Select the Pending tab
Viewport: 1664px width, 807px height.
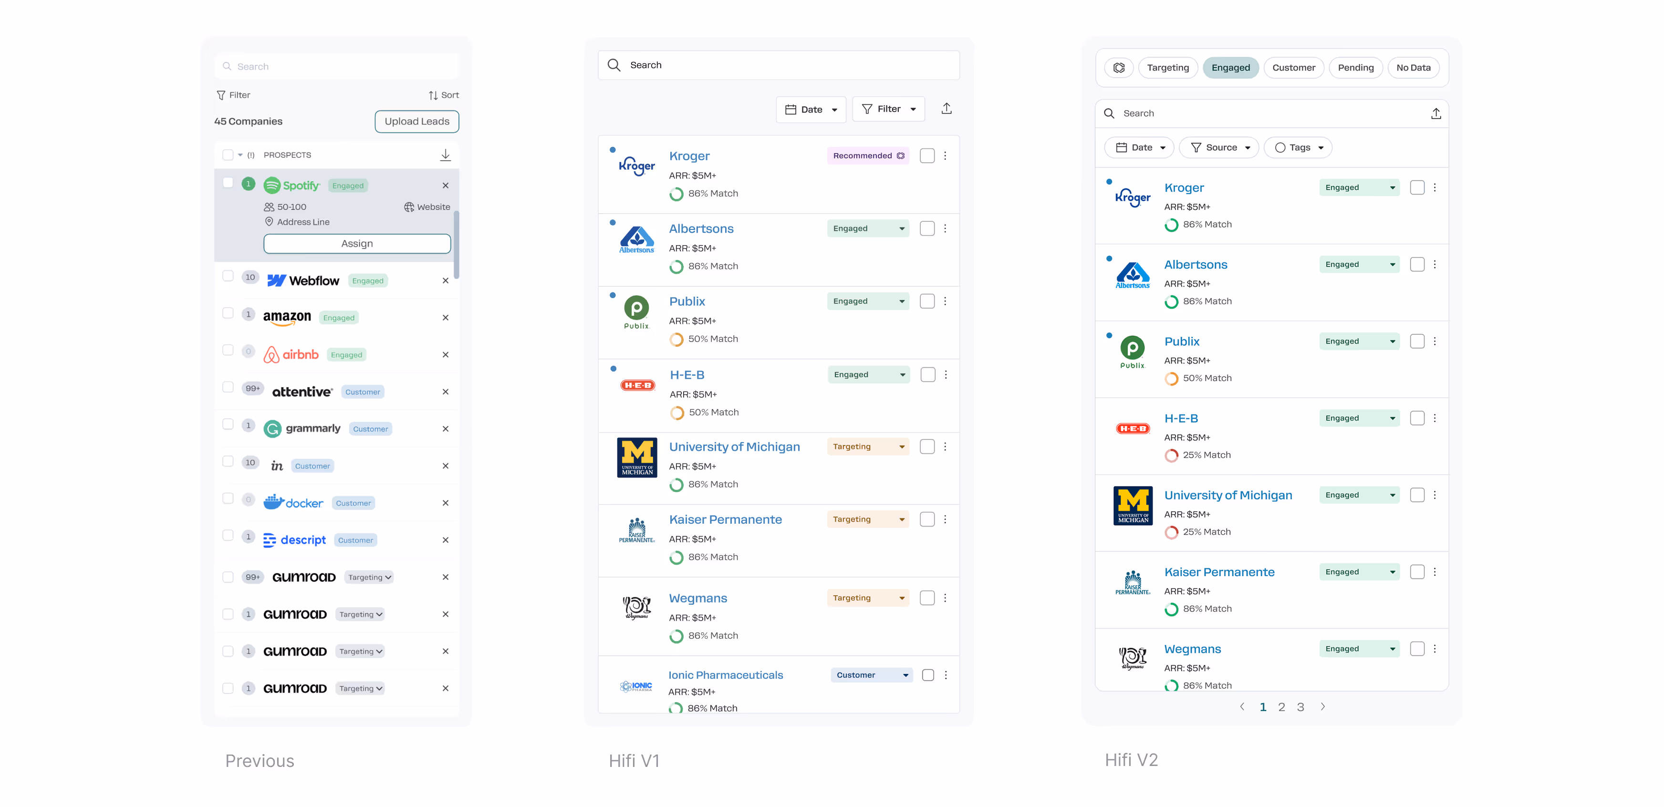(1355, 68)
